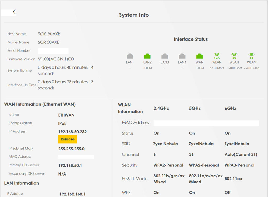Click the 573.0 Mb/s rate under 2.4G WLAN
The height and width of the screenshot is (197, 268).
pyautogui.click(x=217, y=68)
